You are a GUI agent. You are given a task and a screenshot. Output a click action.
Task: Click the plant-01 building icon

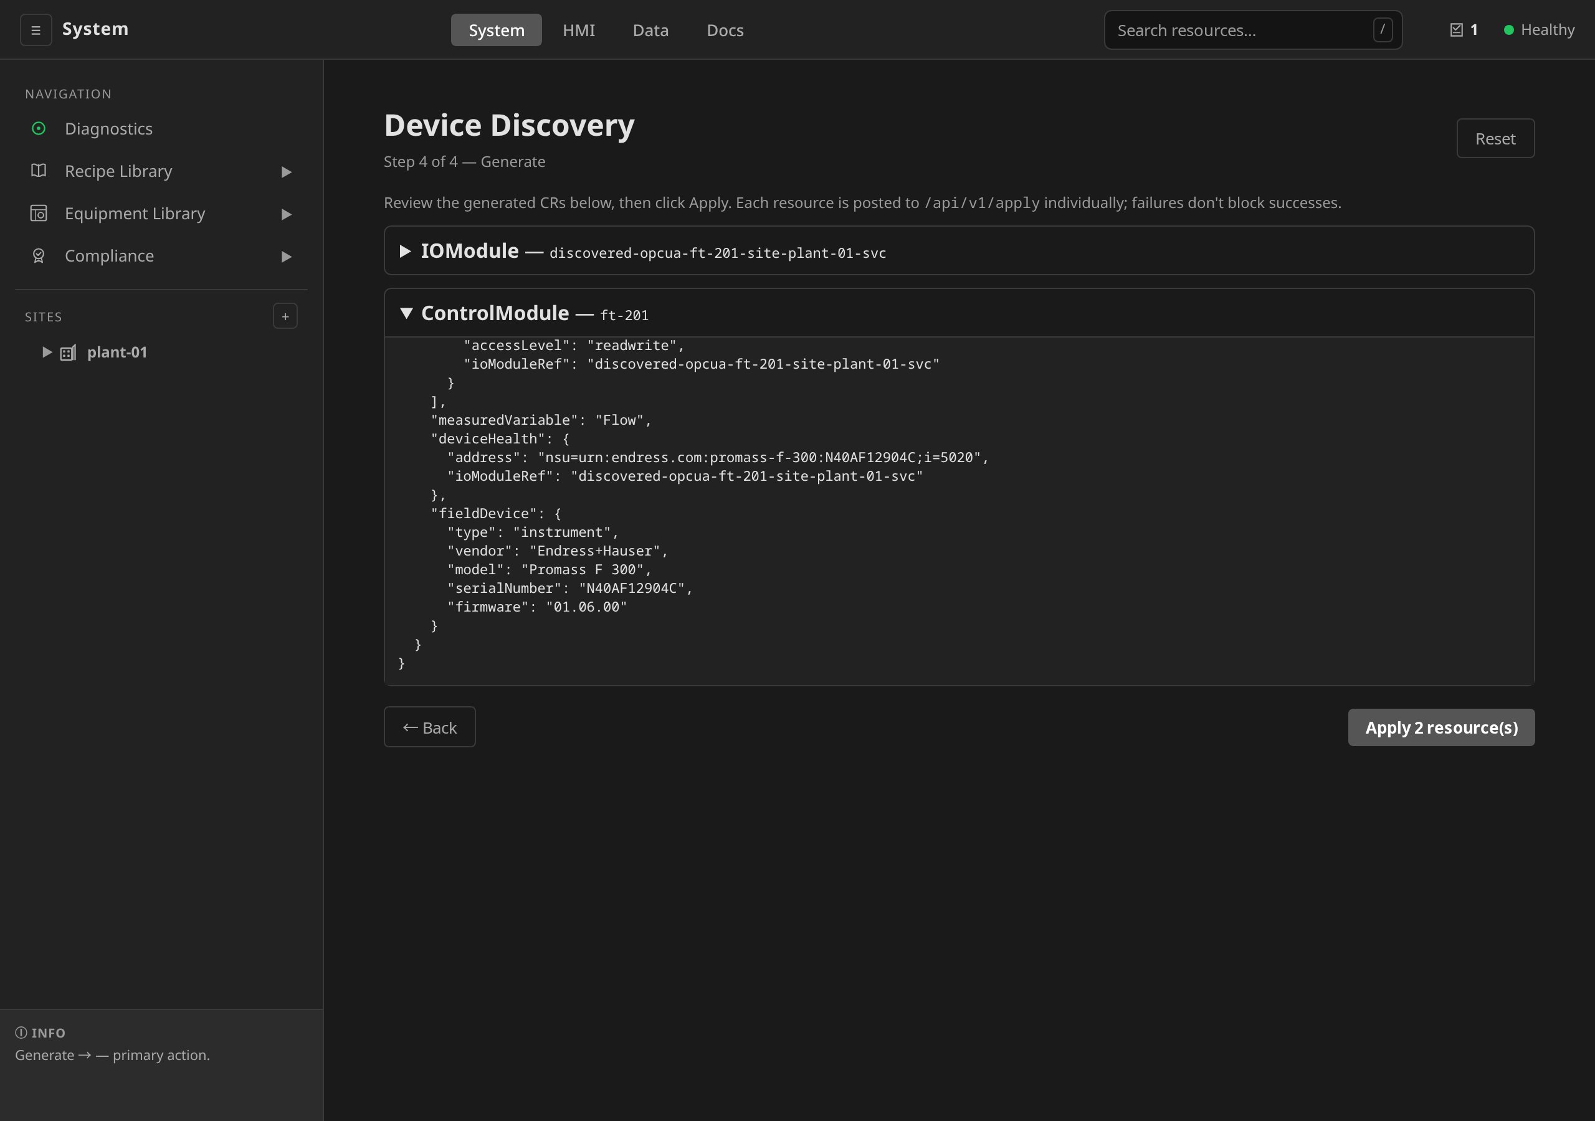pyautogui.click(x=68, y=353)
